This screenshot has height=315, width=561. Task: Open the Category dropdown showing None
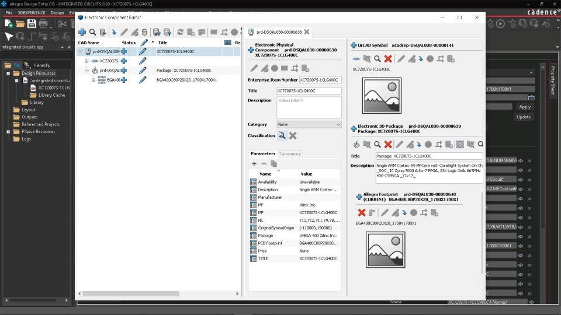pos(309,124)
